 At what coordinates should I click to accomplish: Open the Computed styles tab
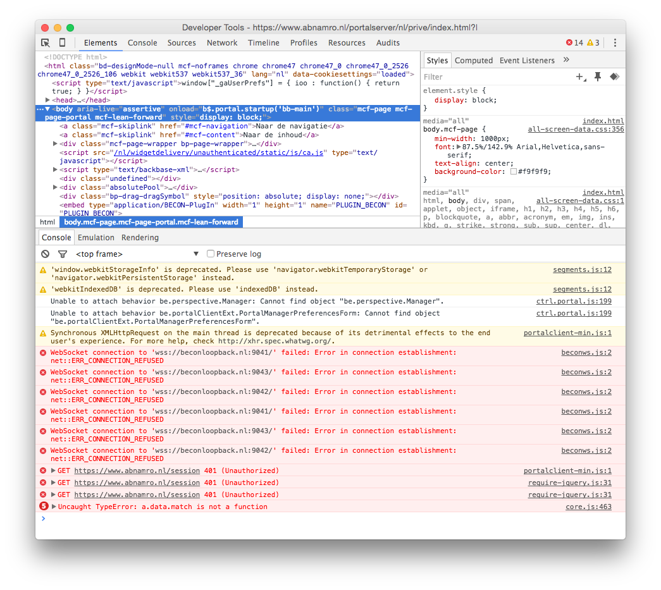473,61
